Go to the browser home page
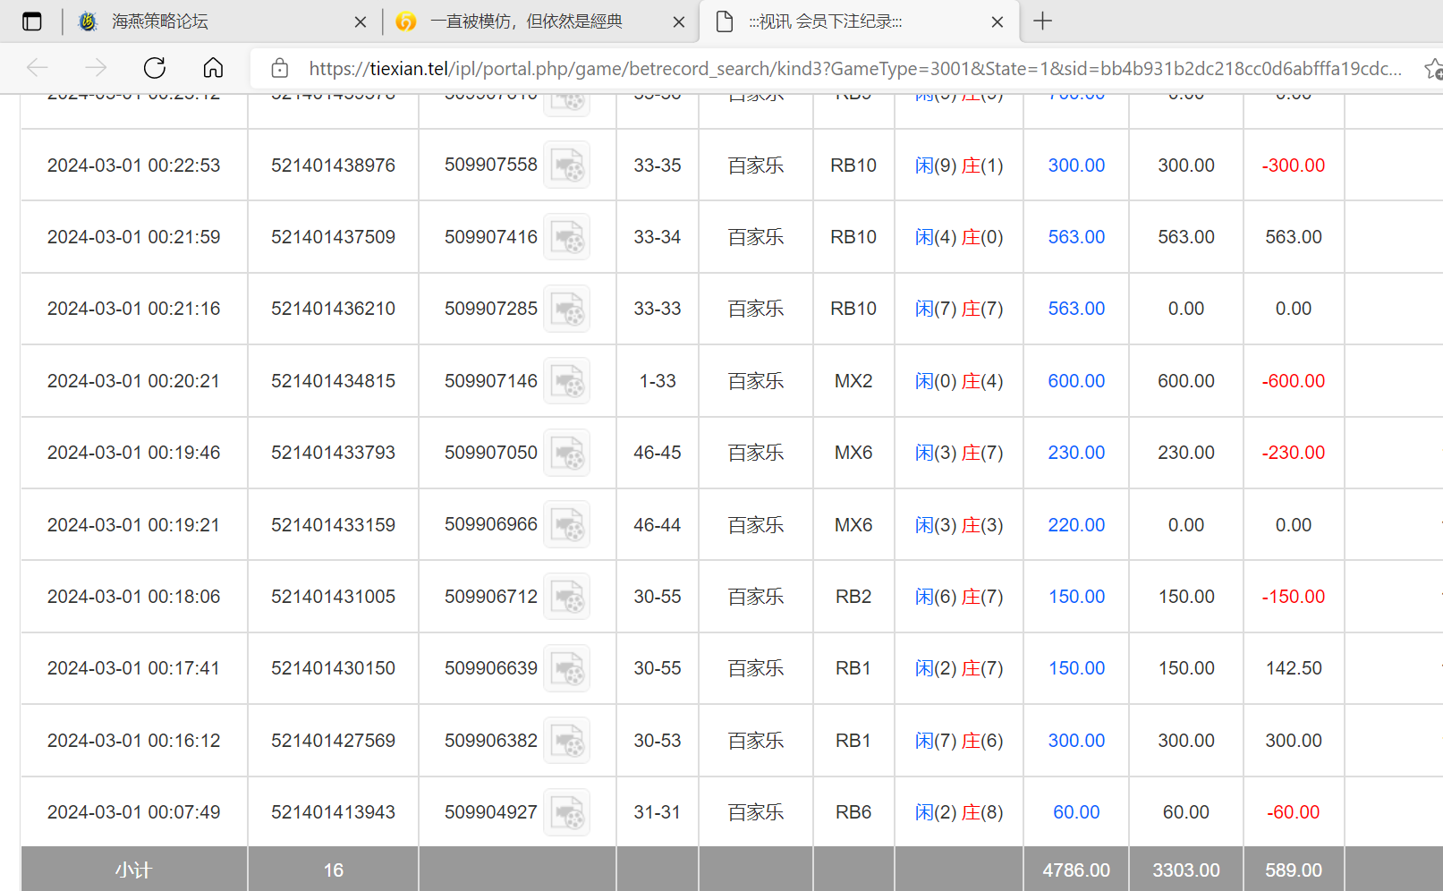Image resolution: width=1443 pixels, height=891 pixels. pos(213,68)
